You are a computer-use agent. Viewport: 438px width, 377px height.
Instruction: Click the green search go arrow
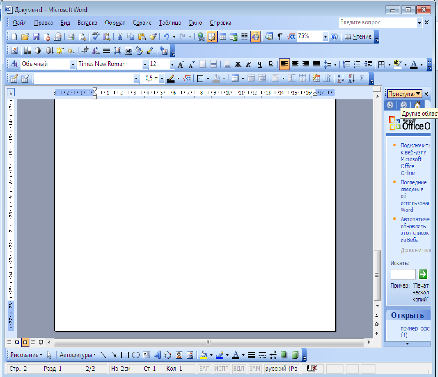pyautogui.click(x=423, y=274)
